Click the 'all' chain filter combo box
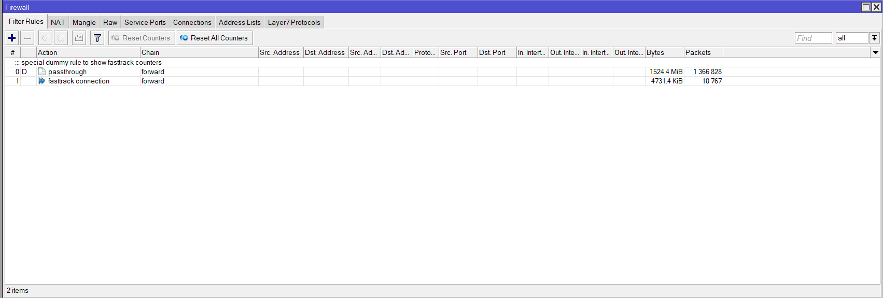Image resolution: width=883 pixels, height=298 pixels. [851, 38]
